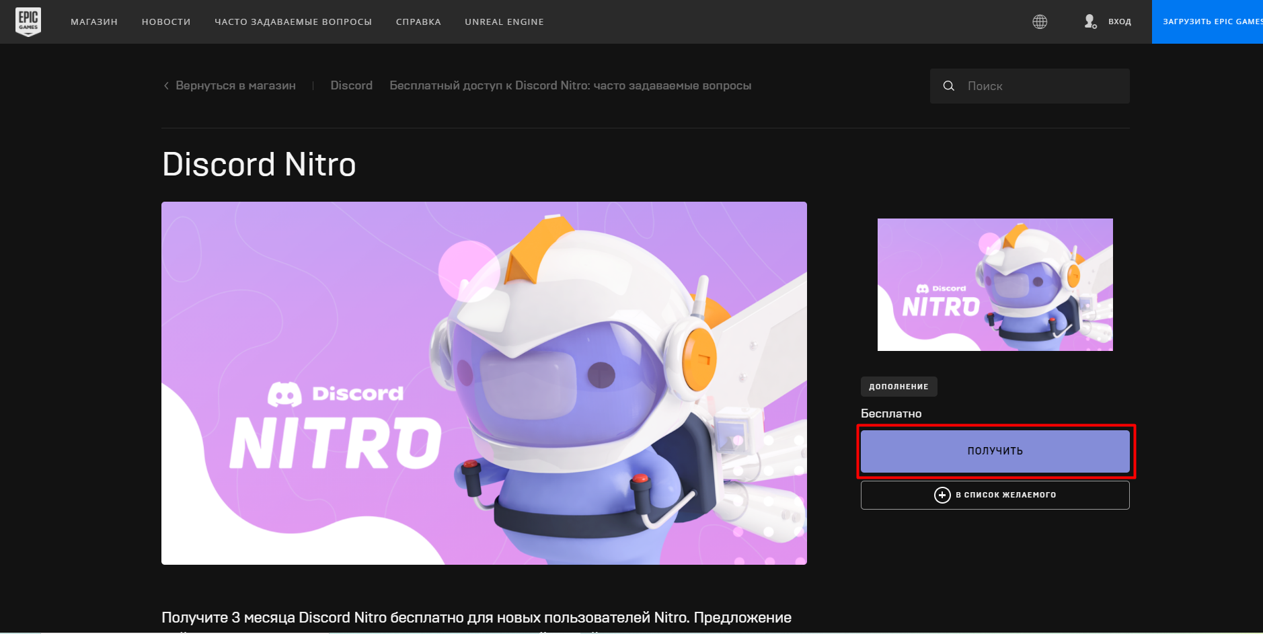
Task: Click the description starting Получите 3 месяца
Action: 476,618
